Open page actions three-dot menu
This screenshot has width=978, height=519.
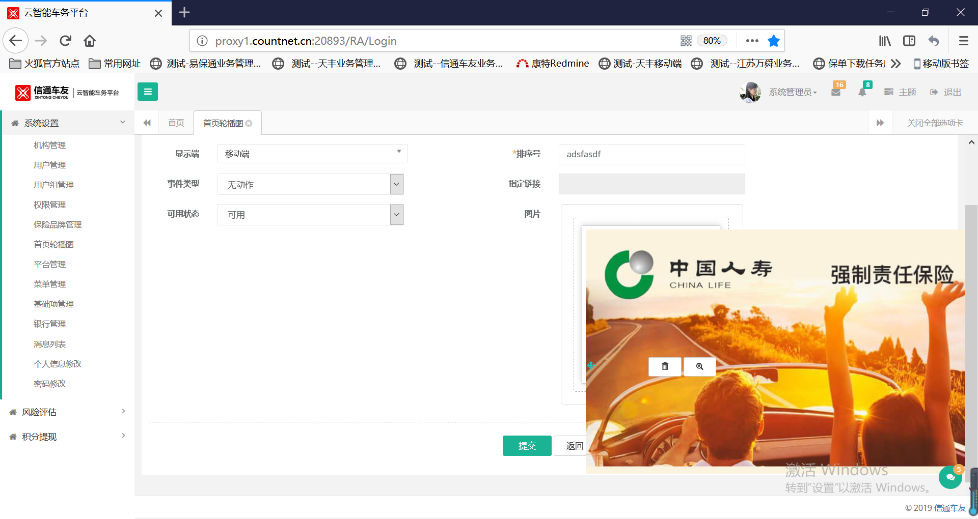[752, 41]
